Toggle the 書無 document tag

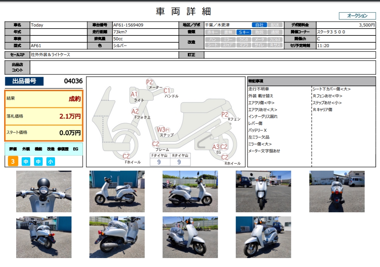click(228, 32)
